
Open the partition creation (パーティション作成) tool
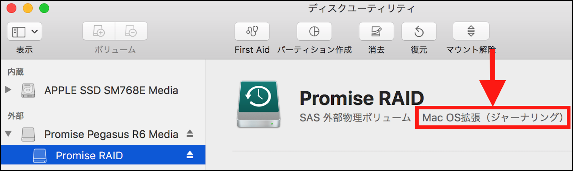click(x=314, y=31)
